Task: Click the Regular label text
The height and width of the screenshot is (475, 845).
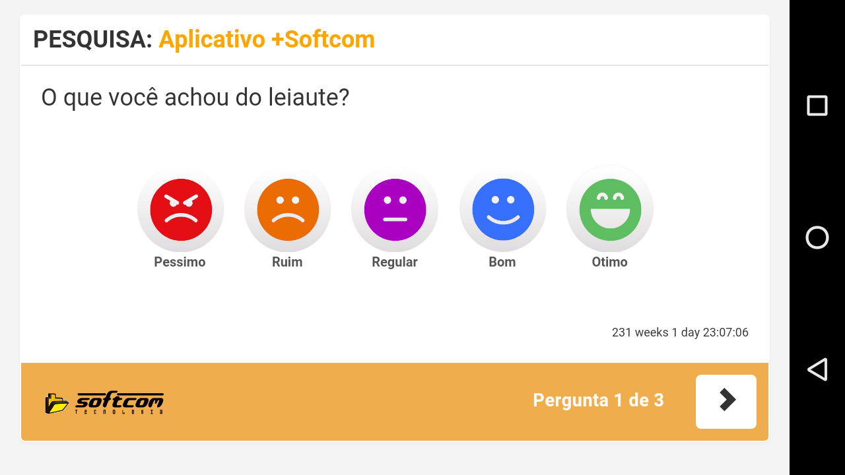Action: coord(395,262)
